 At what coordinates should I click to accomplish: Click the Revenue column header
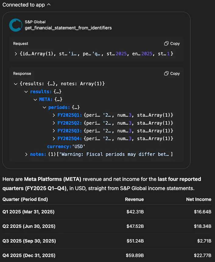pos(134,200)
